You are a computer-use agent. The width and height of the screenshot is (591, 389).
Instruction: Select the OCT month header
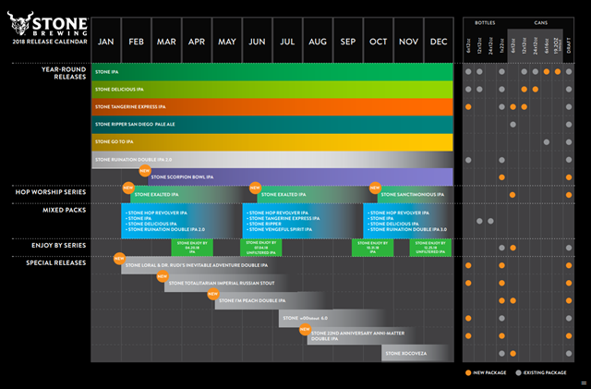tap(378, 40)
